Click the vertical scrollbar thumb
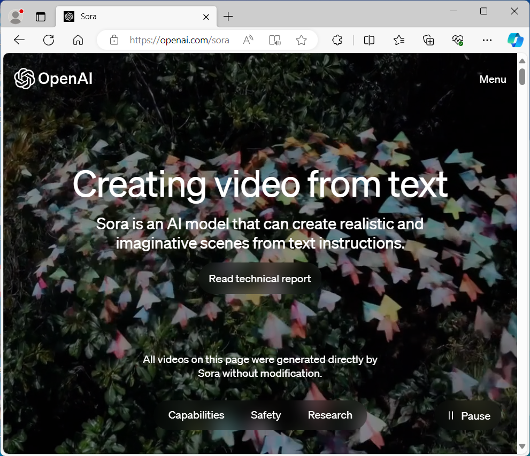The image size is (530, 456). 522,76
